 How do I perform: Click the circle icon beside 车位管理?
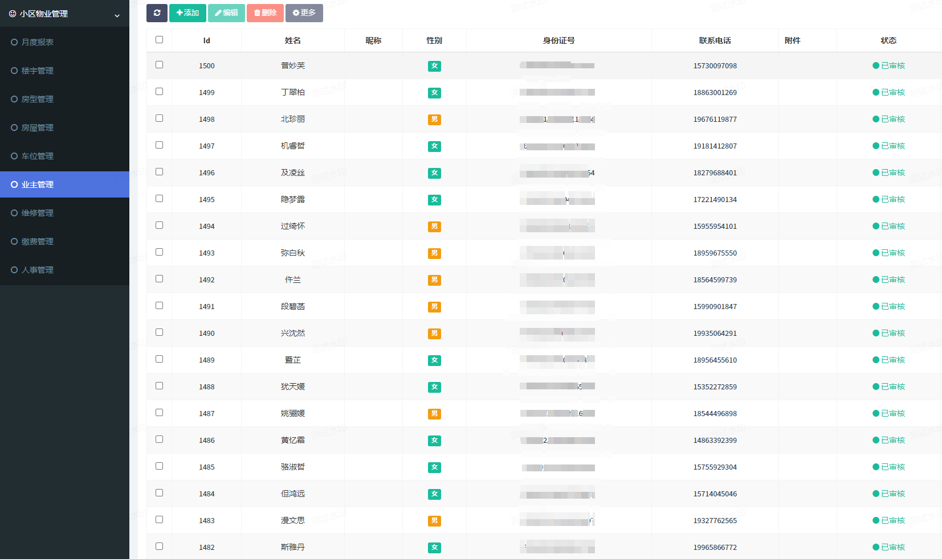pyautogui.click(x=14, y=156)
